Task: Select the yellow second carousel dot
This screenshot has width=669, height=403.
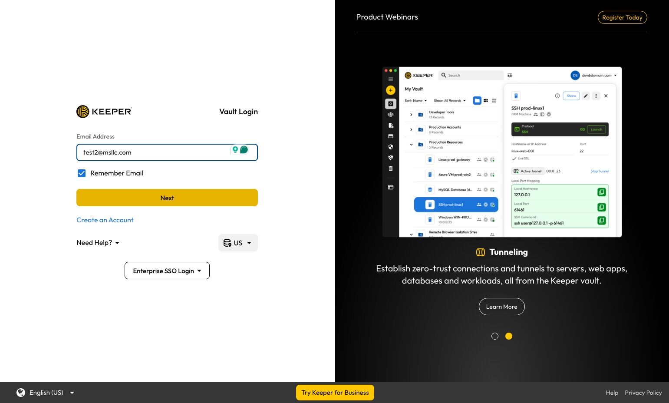Action: pyautogui.click(x=509, y=336)
